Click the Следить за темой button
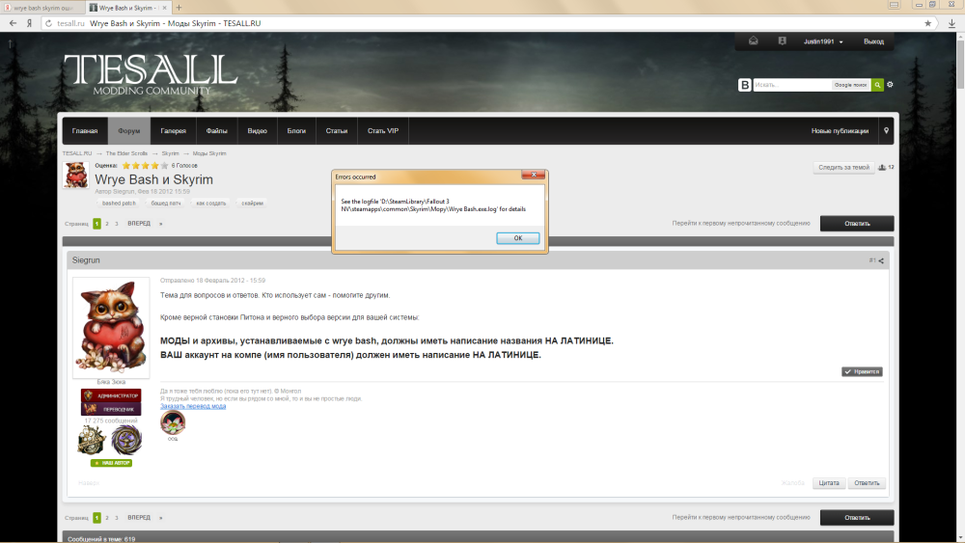Viewport: 965px width, 543px height. pyautogui.click(x=843, y=167)
